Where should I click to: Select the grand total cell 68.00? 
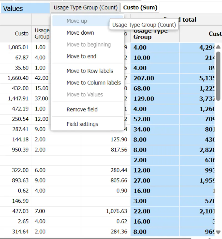tap(155, 88)
